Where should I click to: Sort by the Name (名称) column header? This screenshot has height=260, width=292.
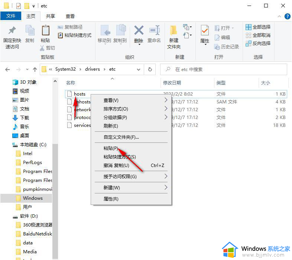(x=71, y=83)
